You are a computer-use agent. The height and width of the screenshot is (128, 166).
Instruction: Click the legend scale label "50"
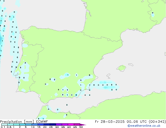[81, 127]
